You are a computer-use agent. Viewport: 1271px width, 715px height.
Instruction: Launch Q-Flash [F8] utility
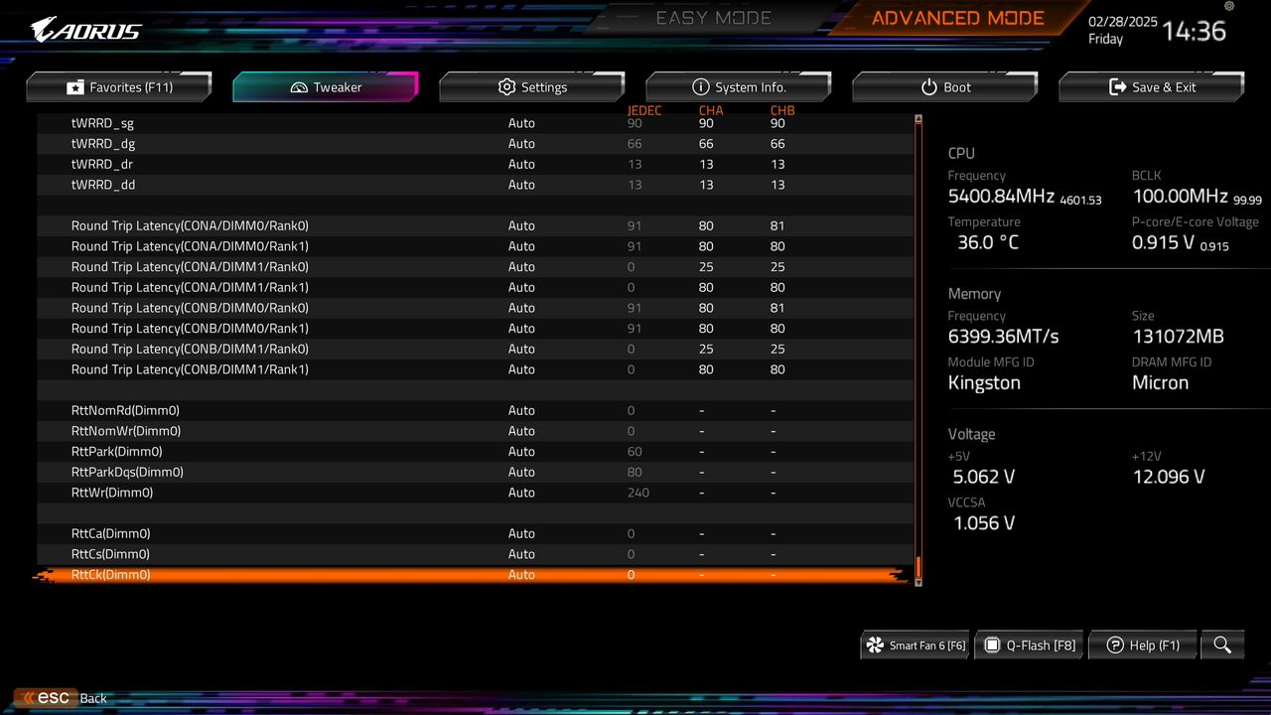tap(1029, 645)
